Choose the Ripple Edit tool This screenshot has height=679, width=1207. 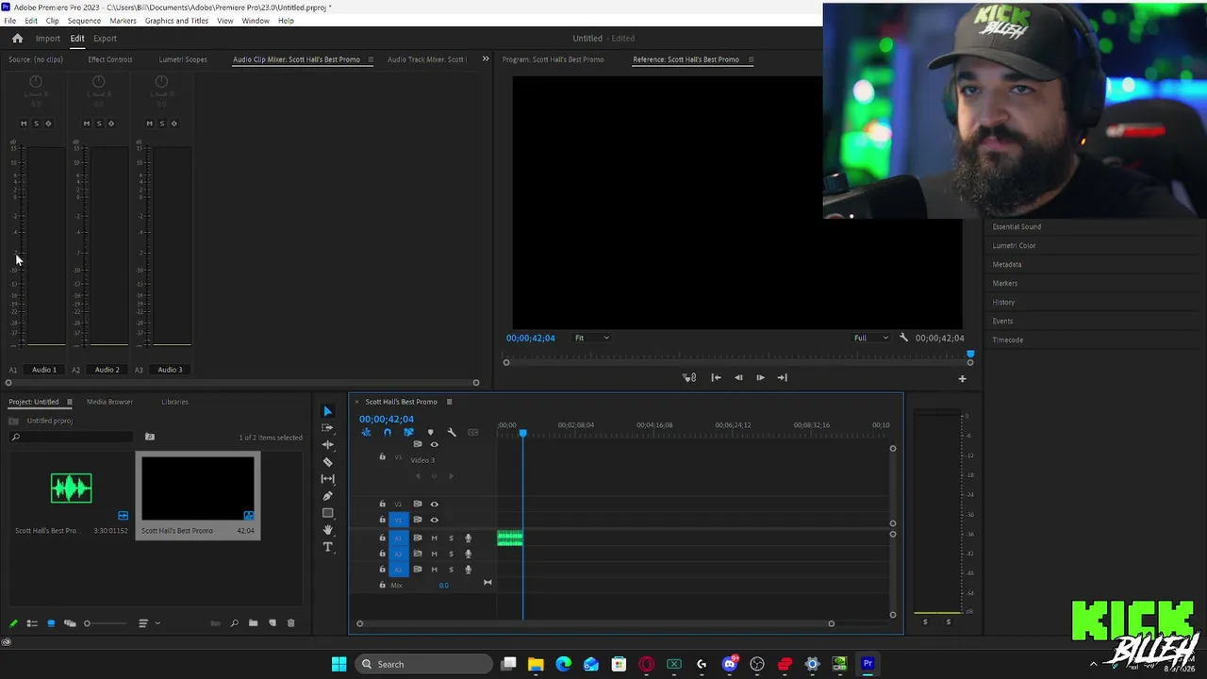click(x=327, y=444)
